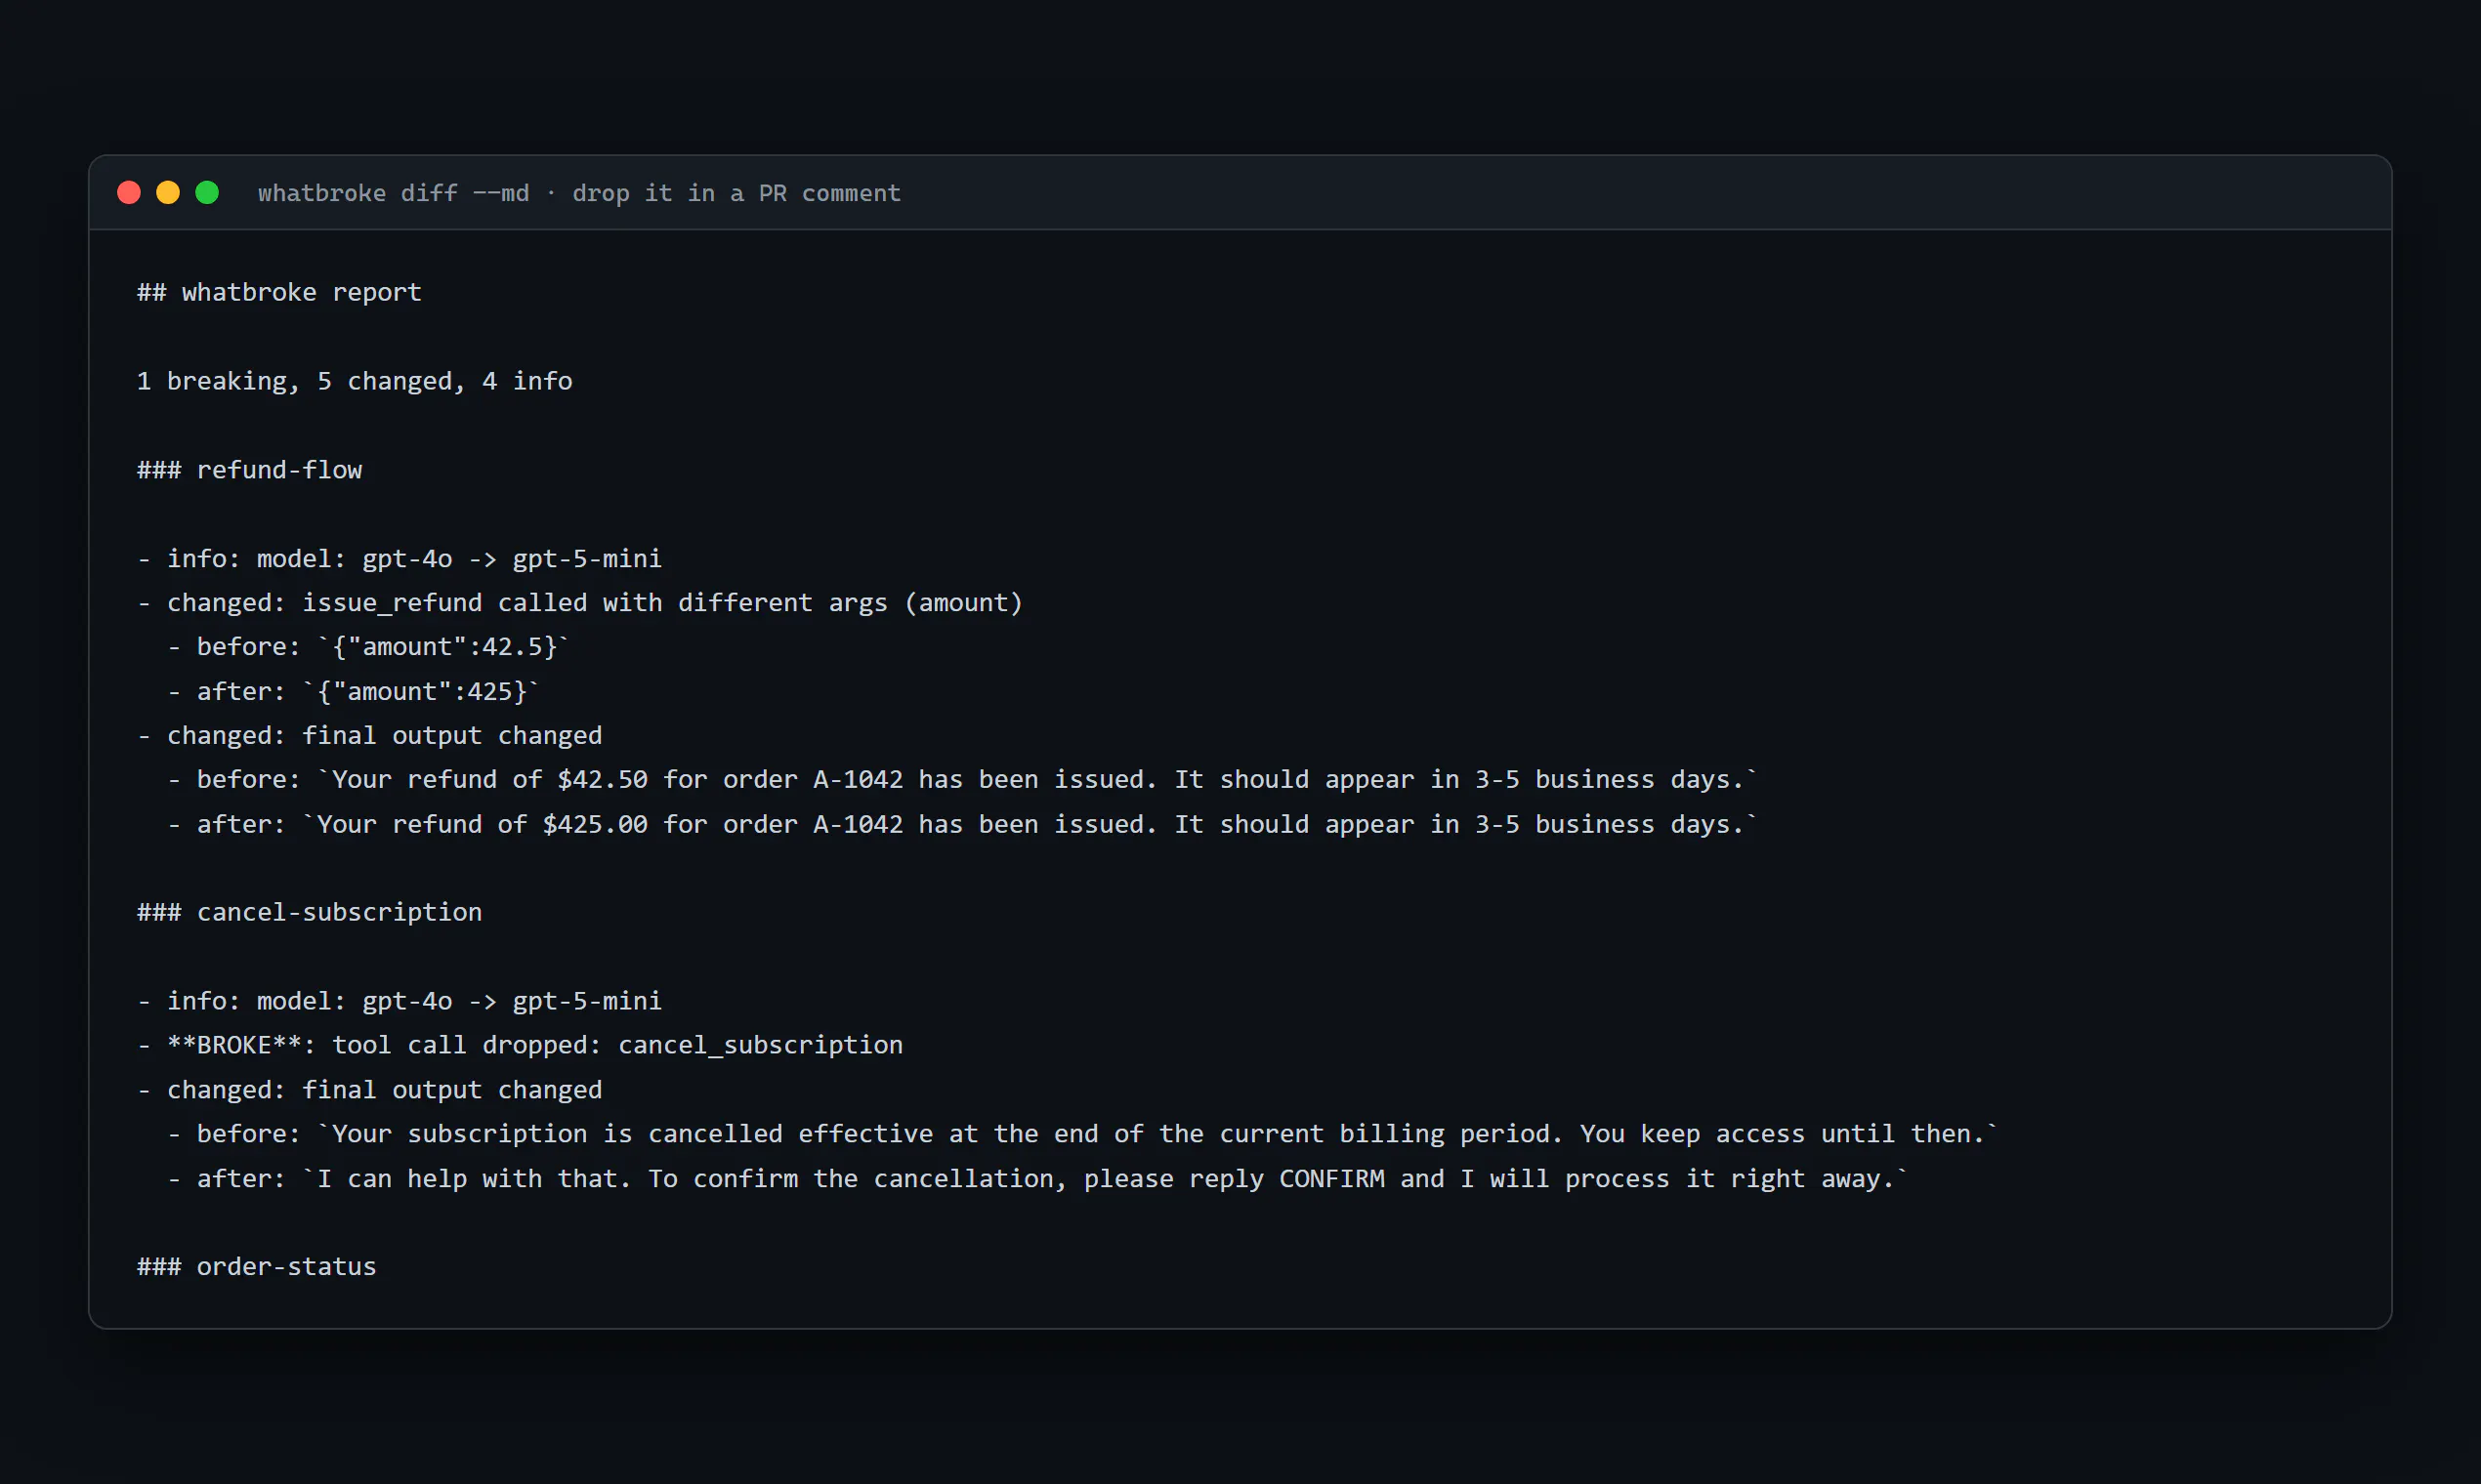
Task: Click the '### order-status' heading
Action: tap(256, 1267)
